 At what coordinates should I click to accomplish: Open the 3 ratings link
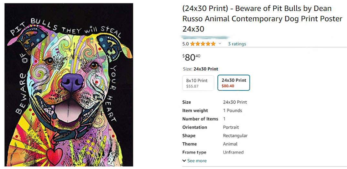pos(237,44)
